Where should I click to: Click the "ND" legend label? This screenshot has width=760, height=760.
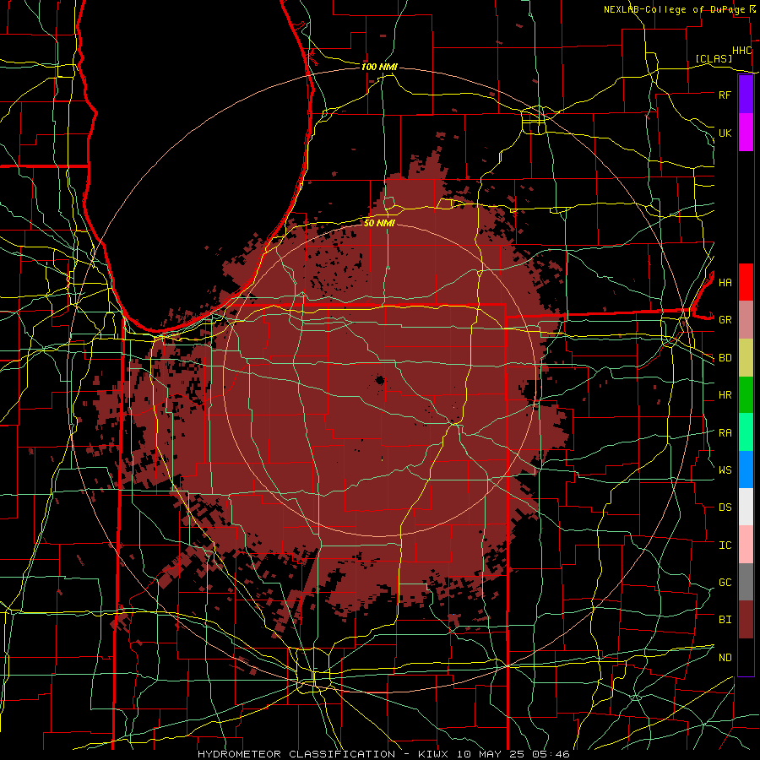725,658
